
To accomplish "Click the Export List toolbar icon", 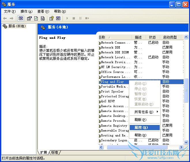I will [43, 18].
